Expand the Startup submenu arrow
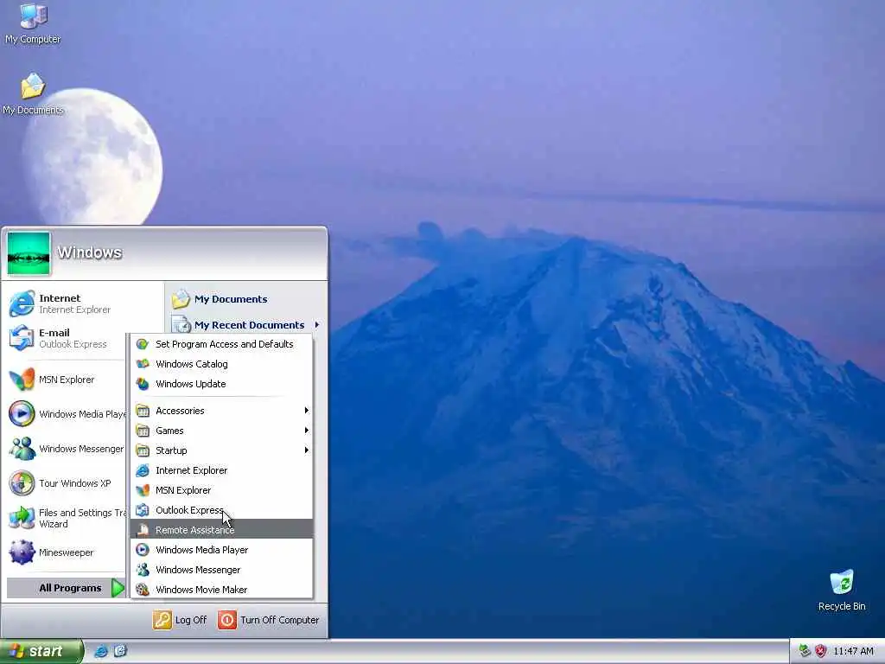The height and width of the screenshot is (664, 885). [307, 450]
